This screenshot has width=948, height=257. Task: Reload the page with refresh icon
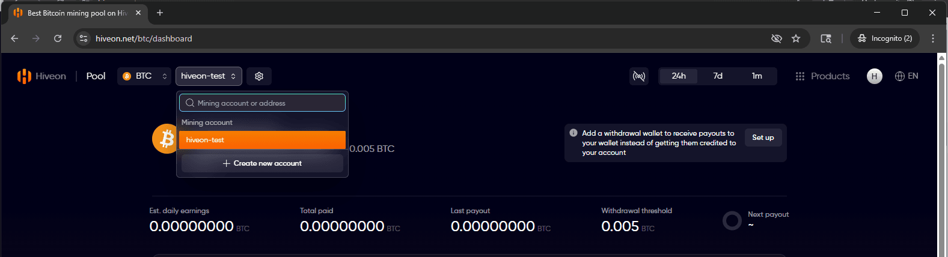click(58, 38)
